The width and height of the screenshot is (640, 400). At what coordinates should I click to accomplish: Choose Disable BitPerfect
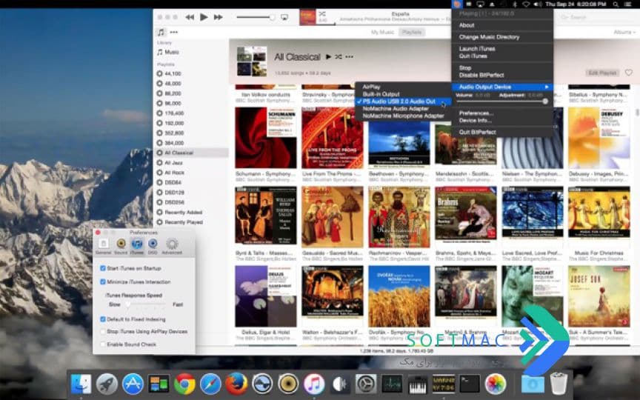(x=502, y=75)
